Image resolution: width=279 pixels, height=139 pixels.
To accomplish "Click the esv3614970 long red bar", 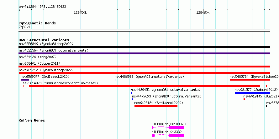I will pyautogui.click(x=145, y=86).
